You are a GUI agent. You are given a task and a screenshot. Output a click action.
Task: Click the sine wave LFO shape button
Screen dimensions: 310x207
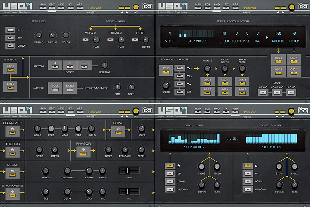180,68
